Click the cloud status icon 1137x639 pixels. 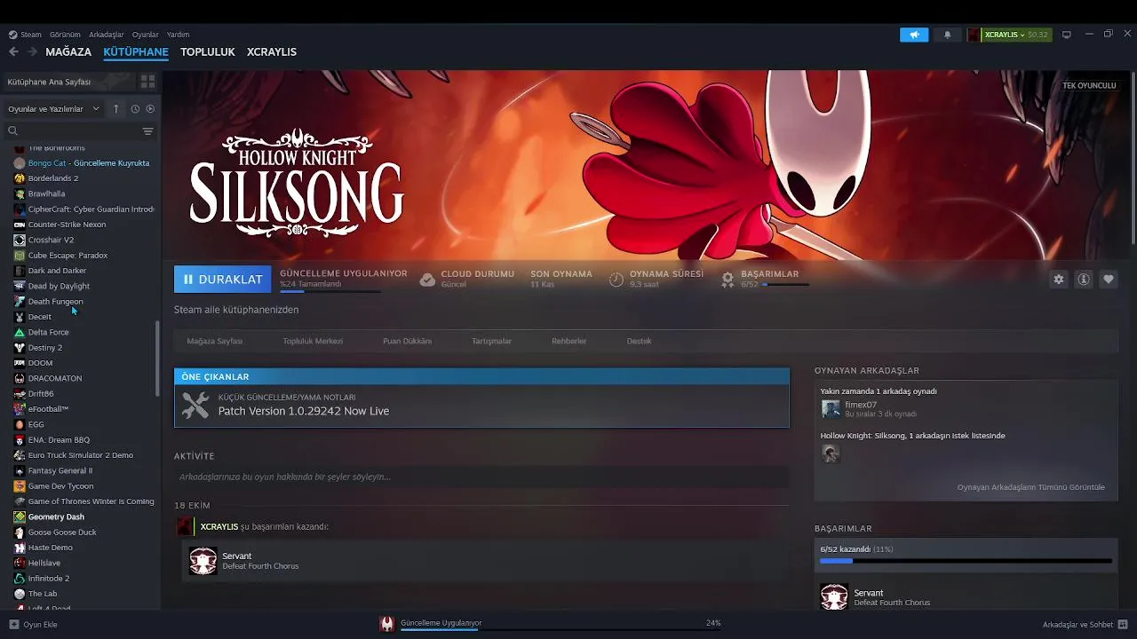tap(427, 280)
